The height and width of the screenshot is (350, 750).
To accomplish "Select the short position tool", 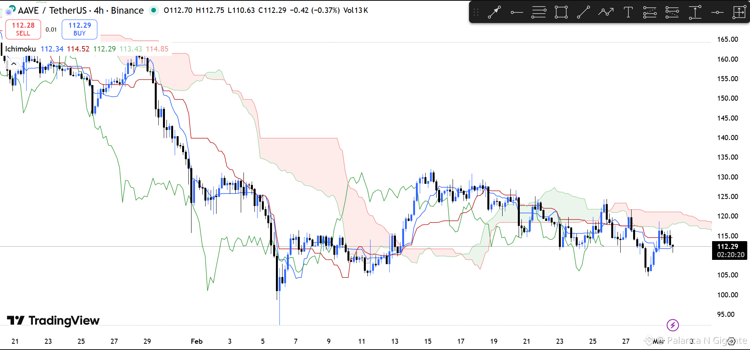I will coord(672,12).
